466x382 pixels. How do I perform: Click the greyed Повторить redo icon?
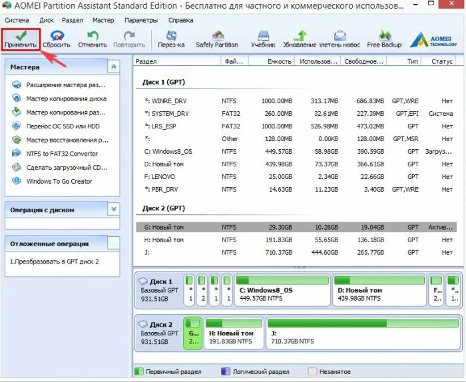tap(129, 36)
